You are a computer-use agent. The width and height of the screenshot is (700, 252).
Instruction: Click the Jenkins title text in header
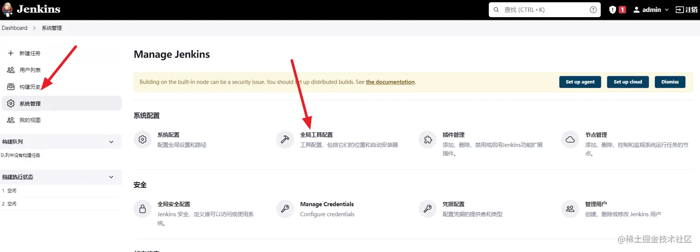coord(38,9)
